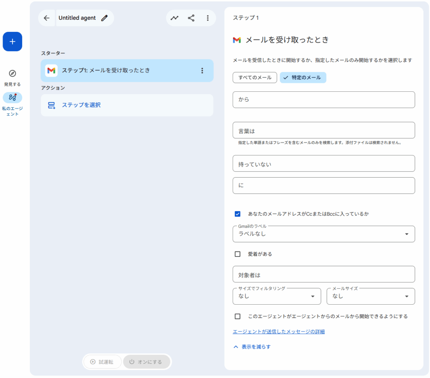Uncheck the Cc または Bcc checkbox
The width and height of the screenshot is (430, 378).
click(x=238, y=214)
